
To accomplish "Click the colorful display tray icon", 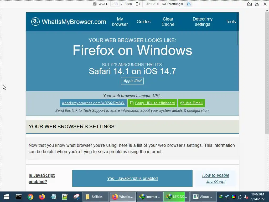I will [234, 197].
